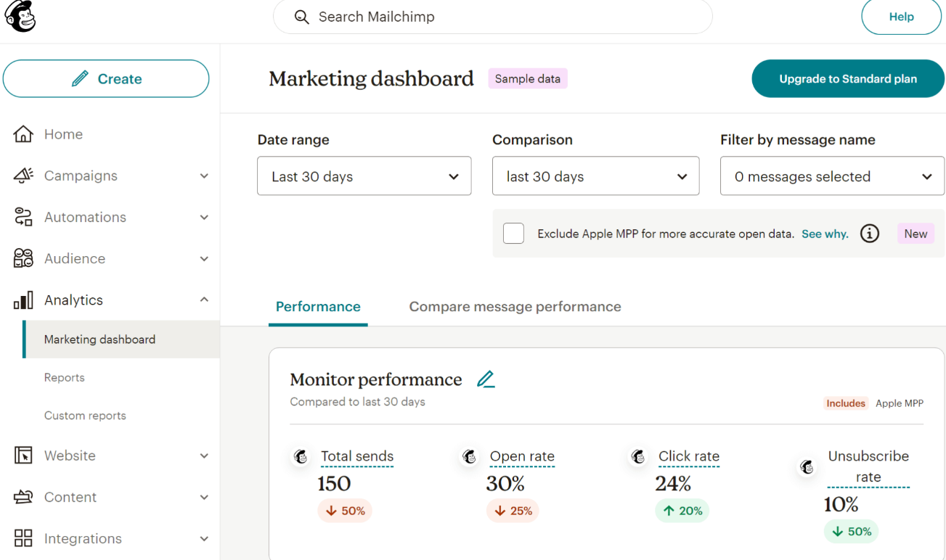Click the Mailchimp Freddie logo
The image size is (946, 560).
tap(20, 16)
